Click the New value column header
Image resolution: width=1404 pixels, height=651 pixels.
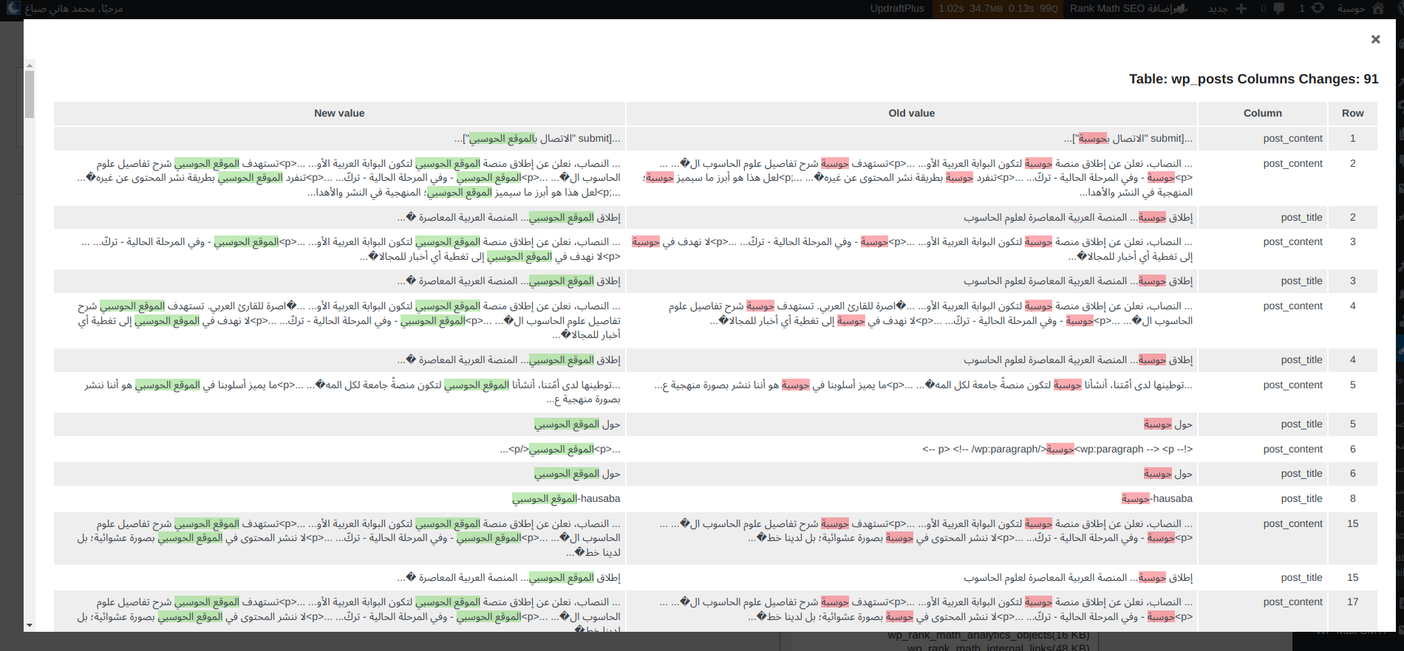339,113
